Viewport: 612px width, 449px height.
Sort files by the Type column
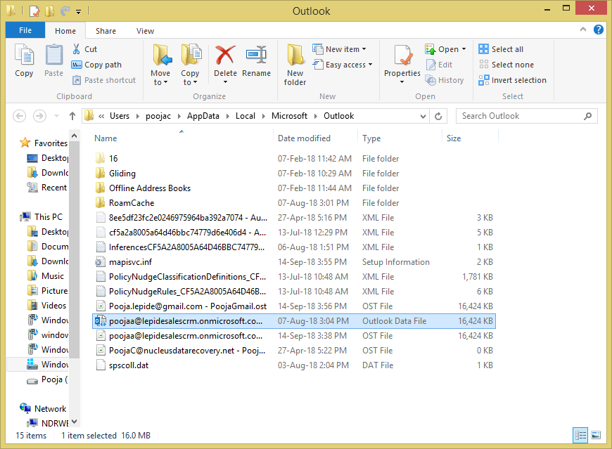(x=371, y=138)
